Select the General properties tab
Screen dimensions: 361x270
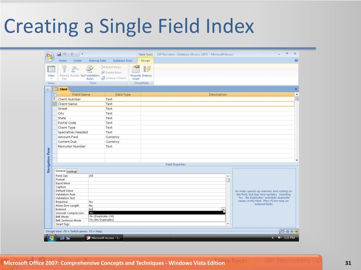[60, 171]
